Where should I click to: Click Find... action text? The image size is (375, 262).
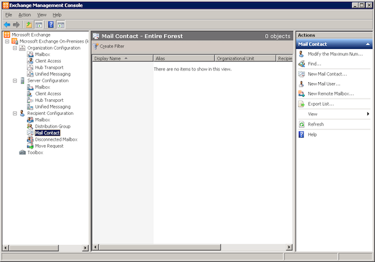(x=315, y=63)
